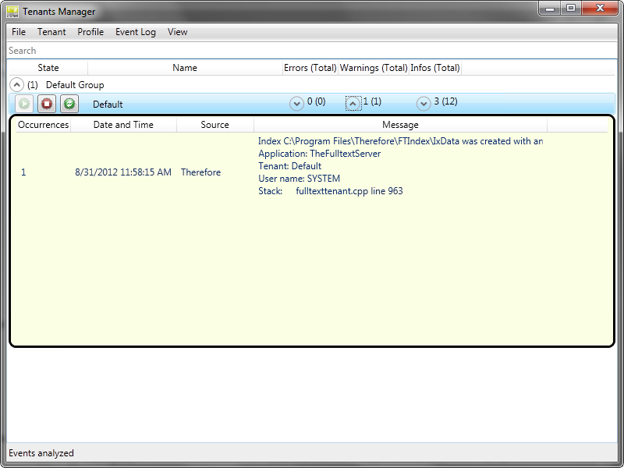Viewport: 624px width, 468px height.
Task: Open the File menu
Action: click(18, 32)
